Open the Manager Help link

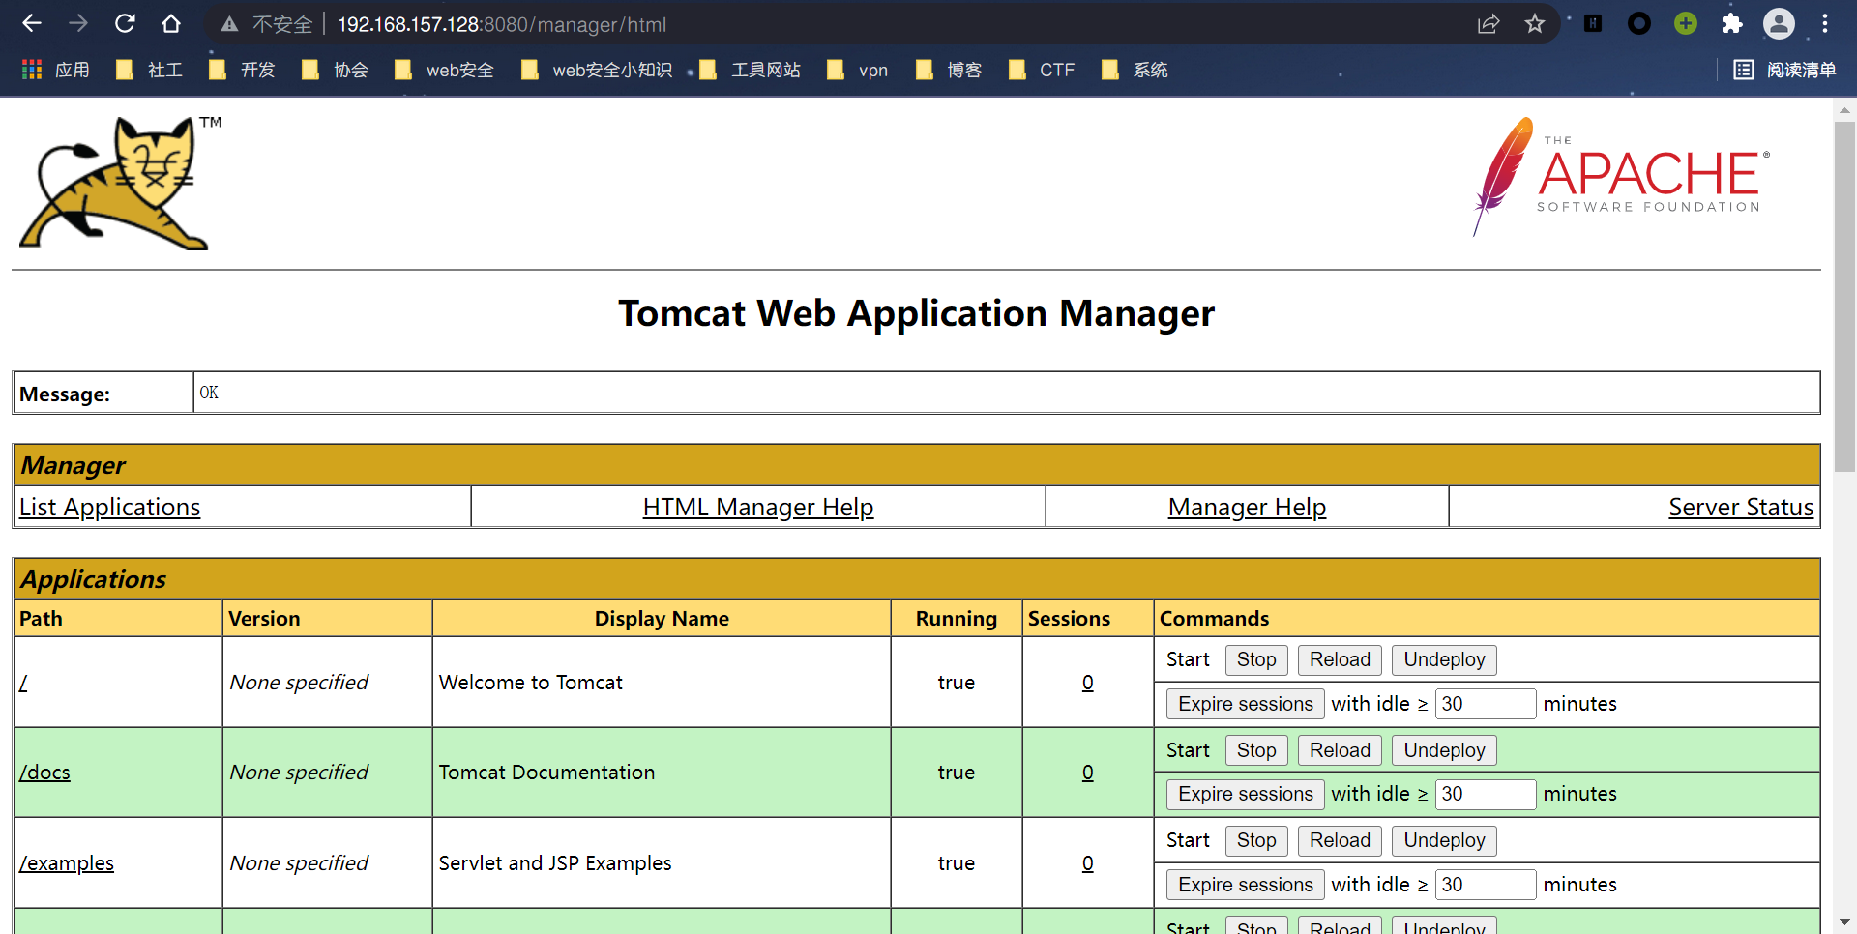(1247, 507)
